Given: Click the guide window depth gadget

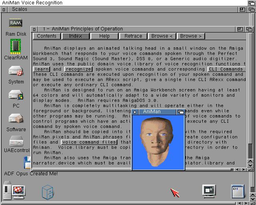Looking at the screenshot, I should click(x=249, y=29).
